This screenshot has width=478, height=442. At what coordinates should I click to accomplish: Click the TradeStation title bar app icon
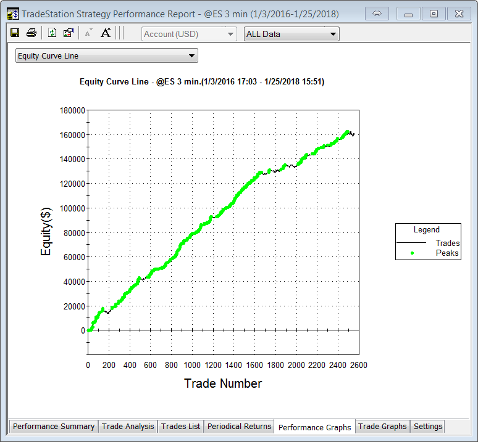[12, 13]
